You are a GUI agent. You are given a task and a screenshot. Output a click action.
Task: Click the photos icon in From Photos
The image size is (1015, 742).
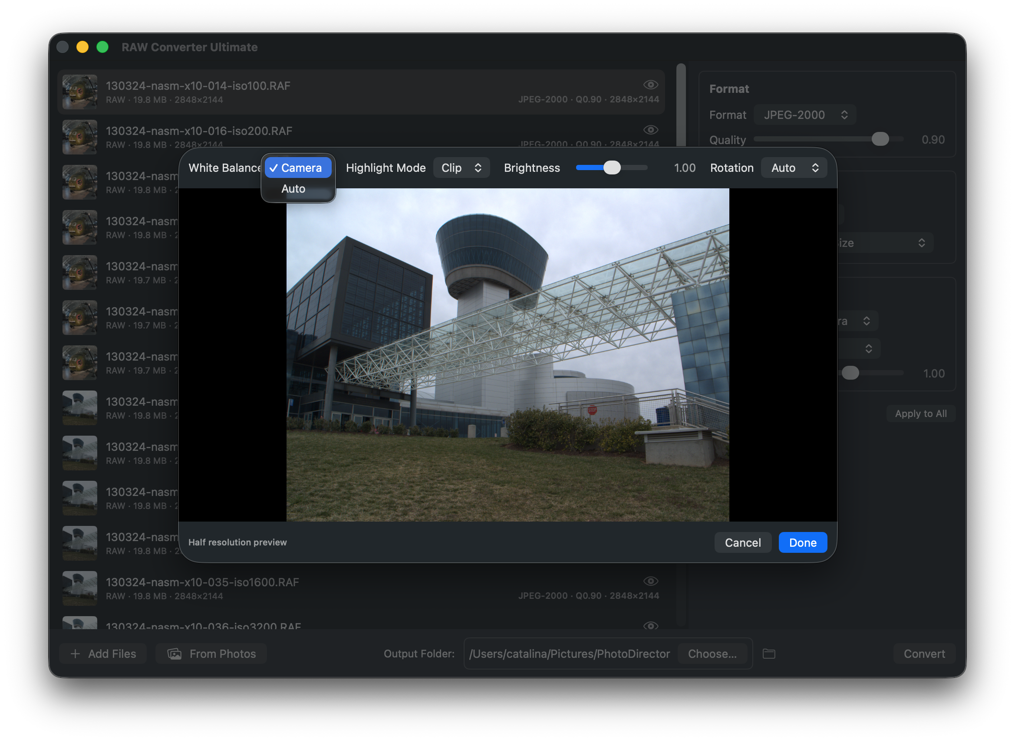point(175,654)
